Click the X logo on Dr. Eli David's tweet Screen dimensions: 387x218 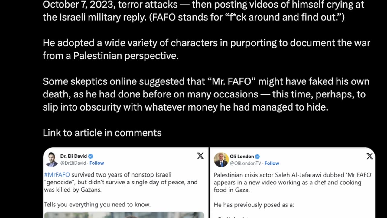pyautogui.click(x=200, y=156)
